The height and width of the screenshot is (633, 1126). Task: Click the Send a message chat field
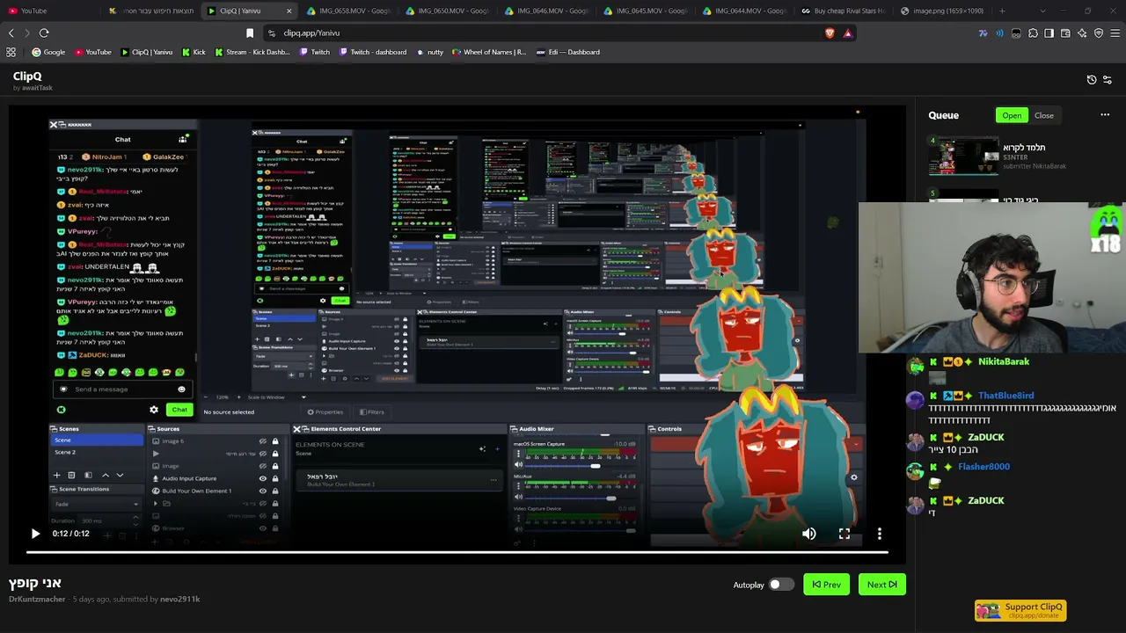point(121,389)
